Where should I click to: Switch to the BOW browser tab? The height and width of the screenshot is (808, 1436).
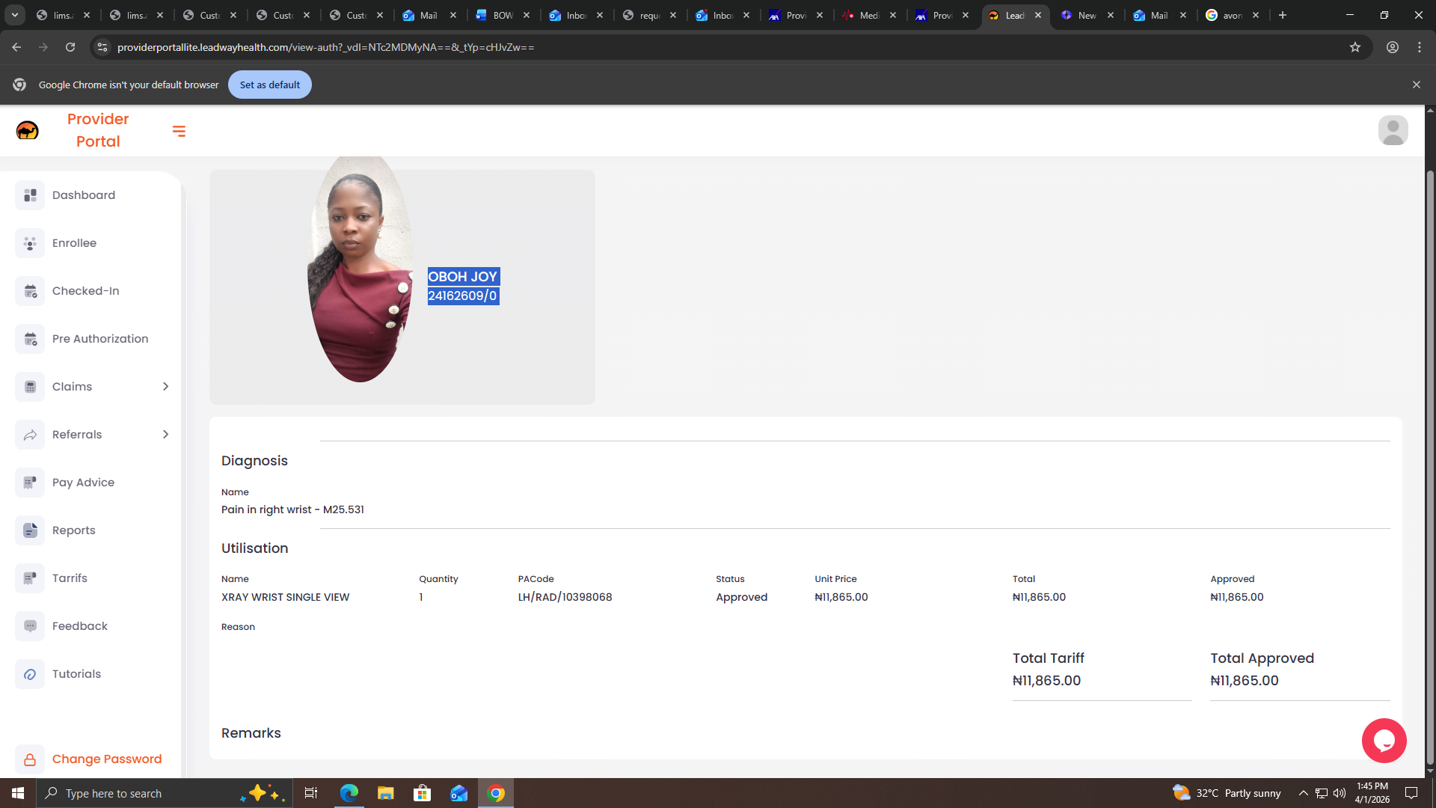point(502,15)
